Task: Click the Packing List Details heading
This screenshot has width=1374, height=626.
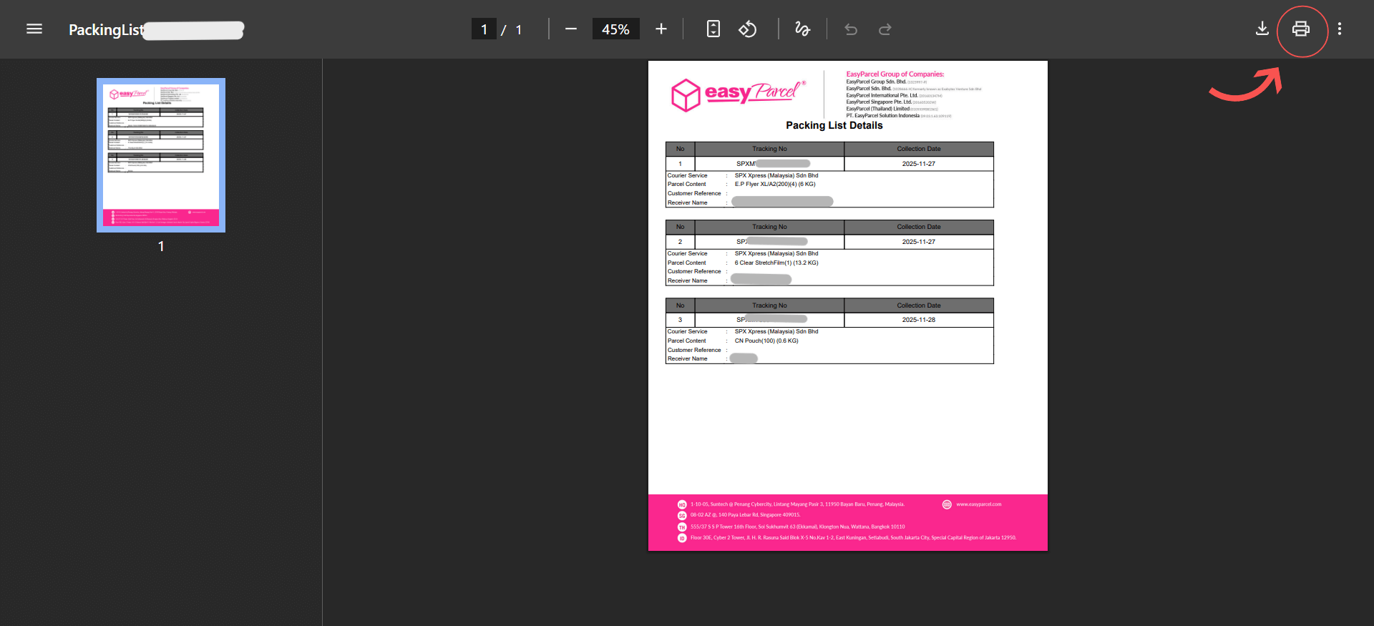Action: click(x=834, y=125)
